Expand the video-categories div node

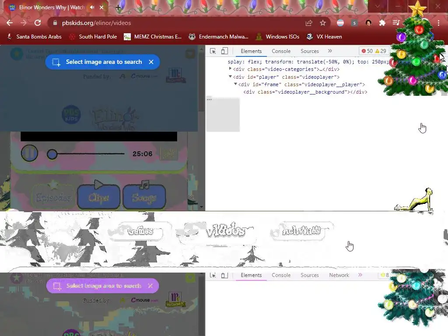[x=230, y=69]
